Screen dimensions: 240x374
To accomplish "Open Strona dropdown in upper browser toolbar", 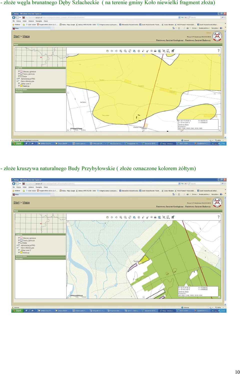I will pyautogui.click(x=194, y=28).
